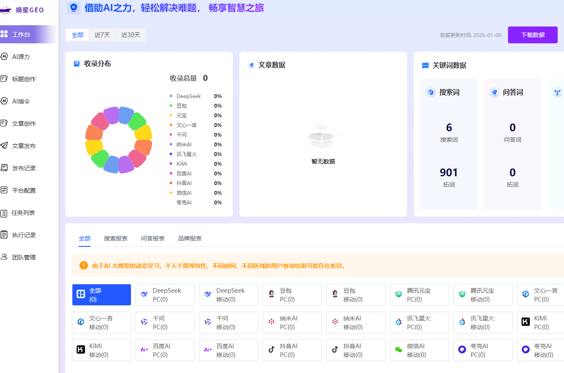This screenshot has width=564, height=373.
Task: Click the 搜索词 count of 6
Action: tap(449, 128)
